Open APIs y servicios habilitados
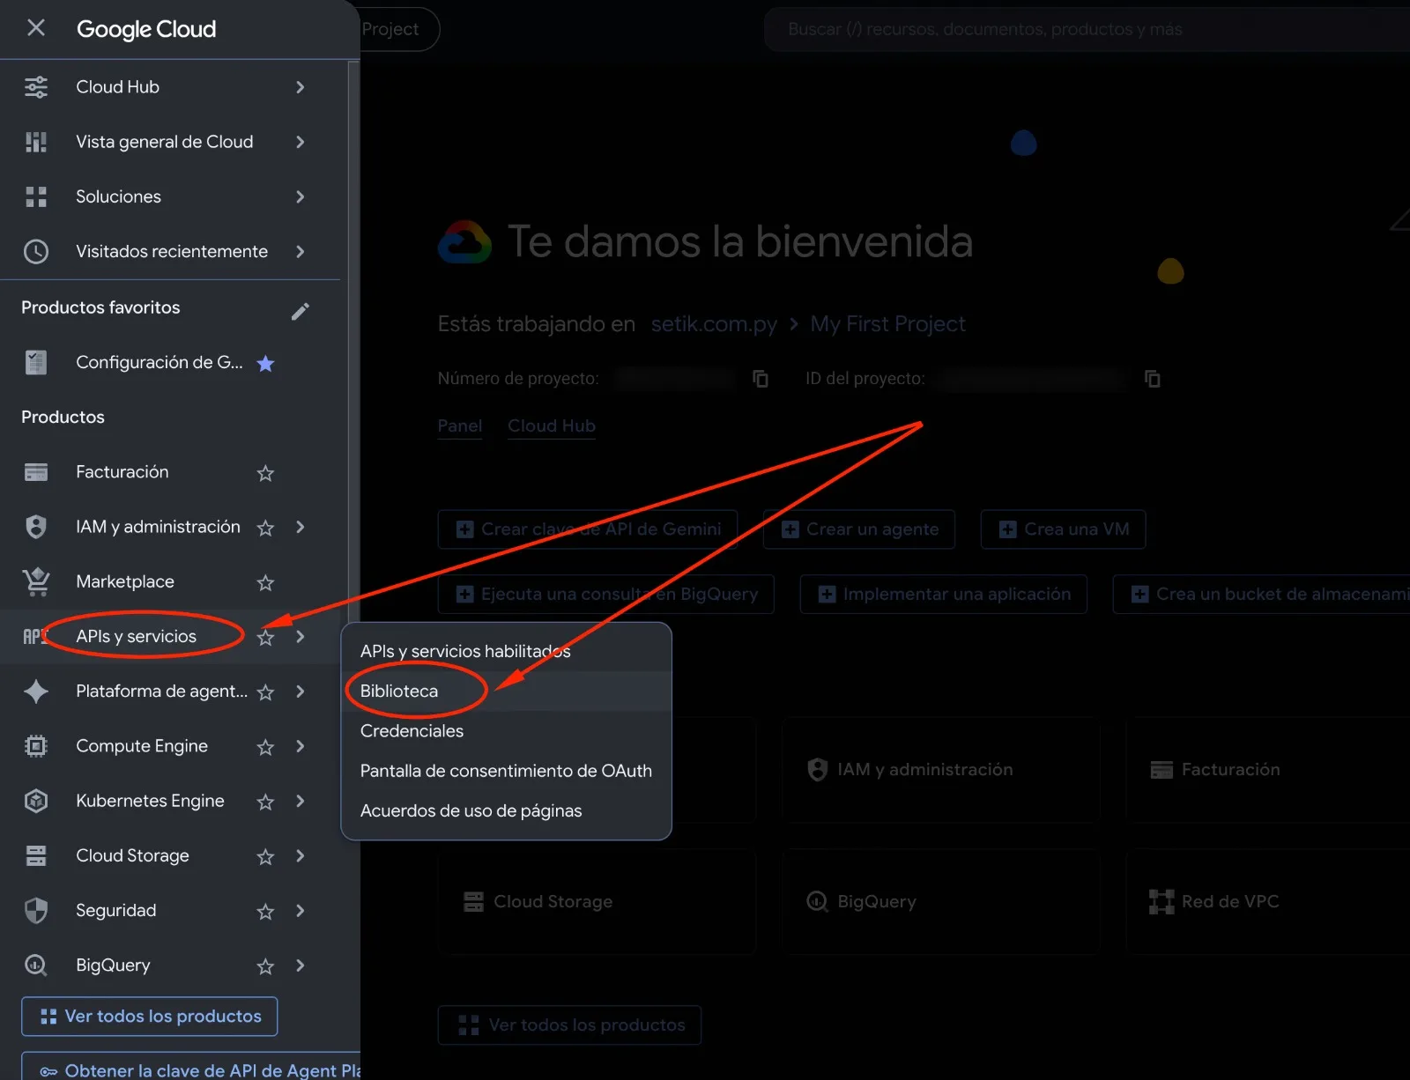 coord(506,651)
